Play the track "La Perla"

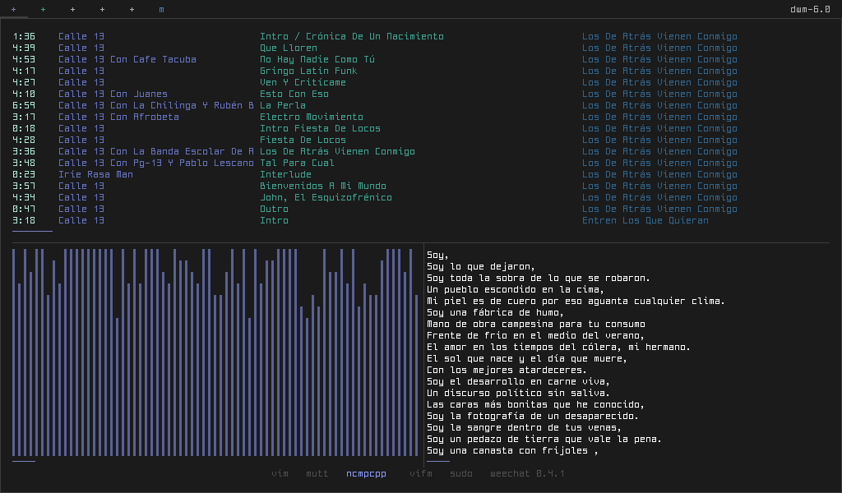283,105
